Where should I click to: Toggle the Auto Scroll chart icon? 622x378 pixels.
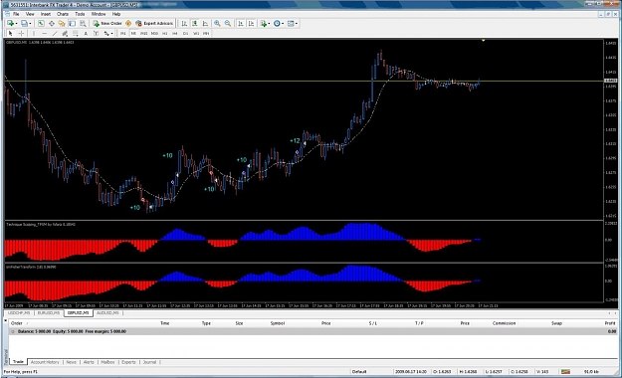click(x=241, y=24)
